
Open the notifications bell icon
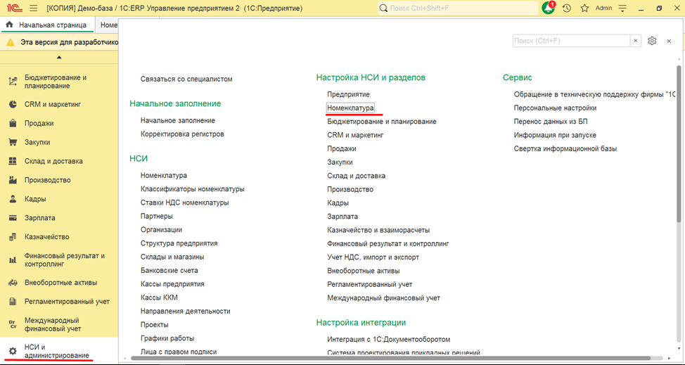tap(548, 8)
